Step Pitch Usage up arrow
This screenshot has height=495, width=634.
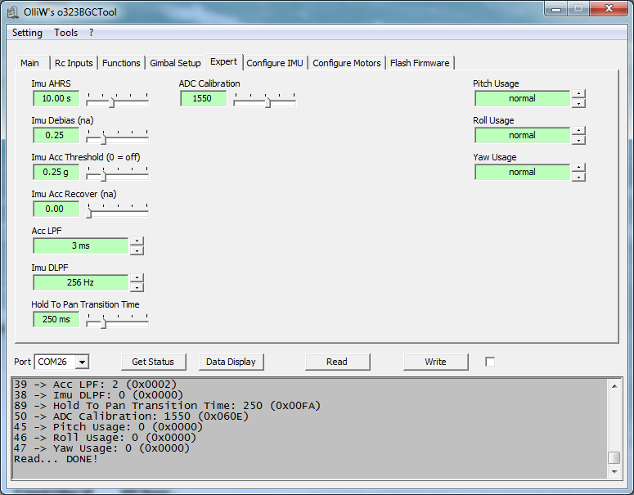coord(578,94)
